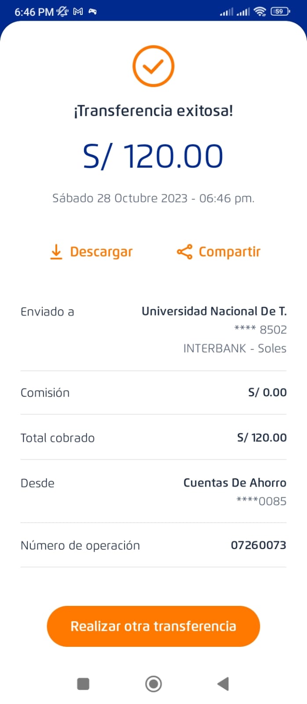Click the share icon

point(184,252)
